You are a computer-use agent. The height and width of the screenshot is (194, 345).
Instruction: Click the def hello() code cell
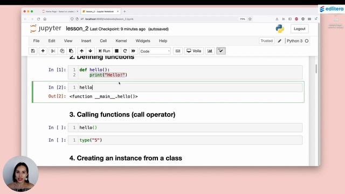[185, 72]
